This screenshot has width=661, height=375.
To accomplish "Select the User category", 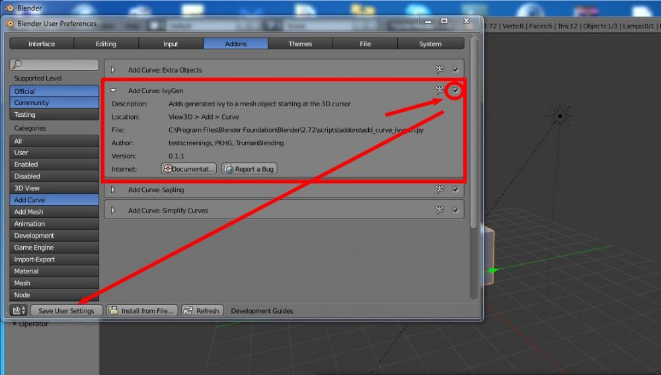I will tap(54, 153).
